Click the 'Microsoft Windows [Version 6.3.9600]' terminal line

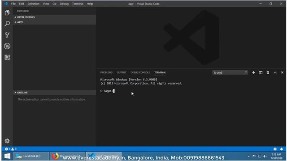pos(129,80)
